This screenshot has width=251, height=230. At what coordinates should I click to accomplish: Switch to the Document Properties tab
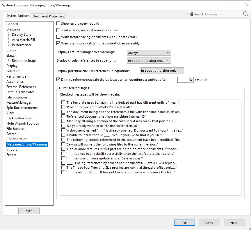point(48,16)
